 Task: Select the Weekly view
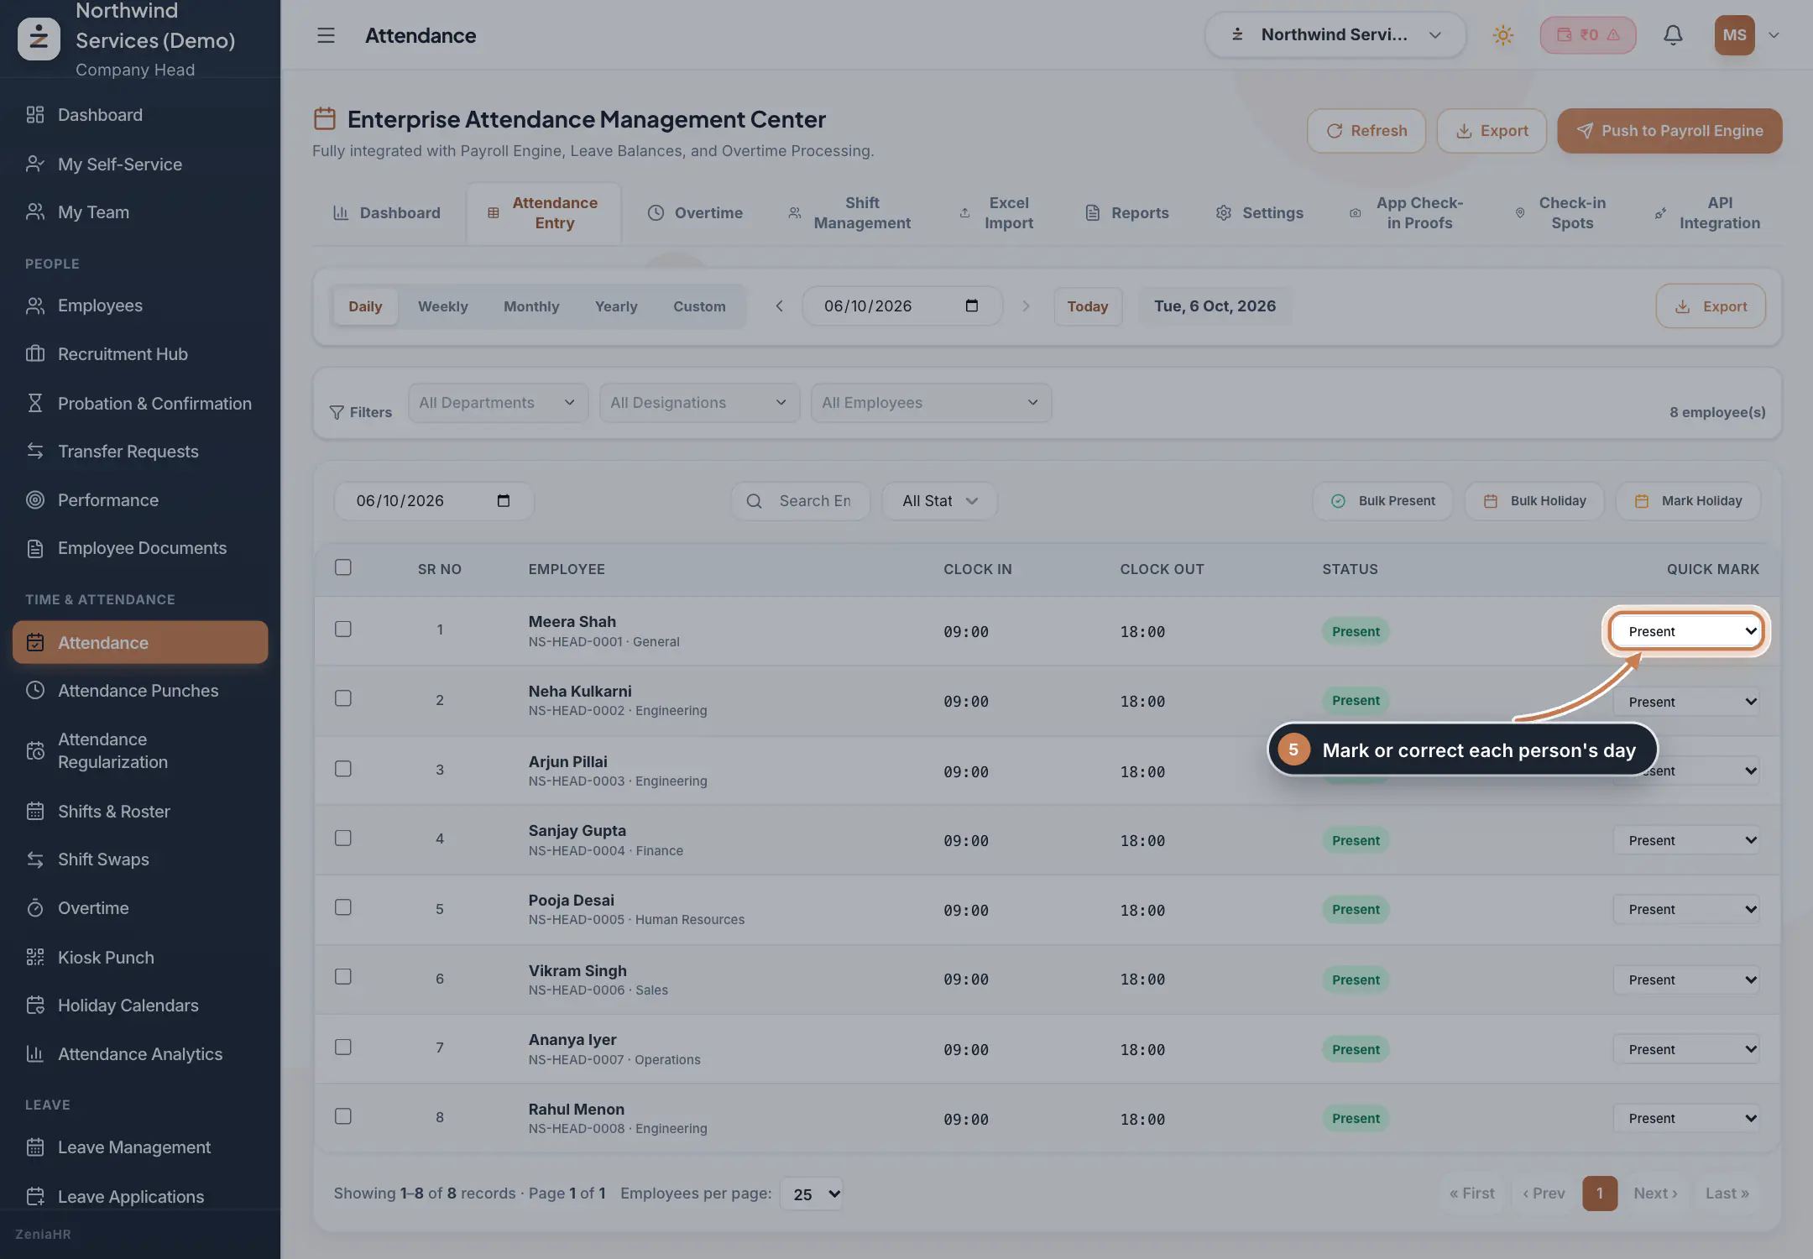pyautogui.click(x=442, y=306)
